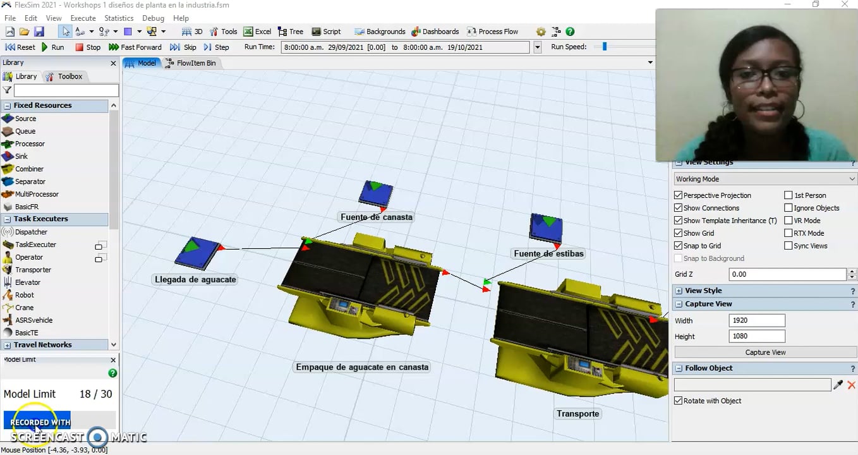
Task: Open the 3D view from toolbar
Action: coord(192,32)
